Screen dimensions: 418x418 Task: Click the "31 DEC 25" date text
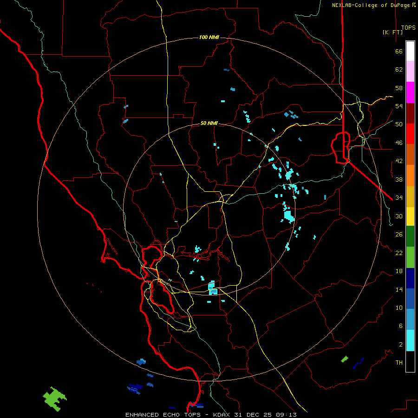pos(253,415)
